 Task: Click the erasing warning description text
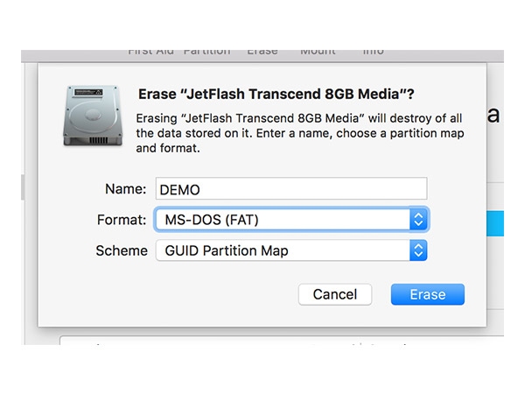[299, 133]
